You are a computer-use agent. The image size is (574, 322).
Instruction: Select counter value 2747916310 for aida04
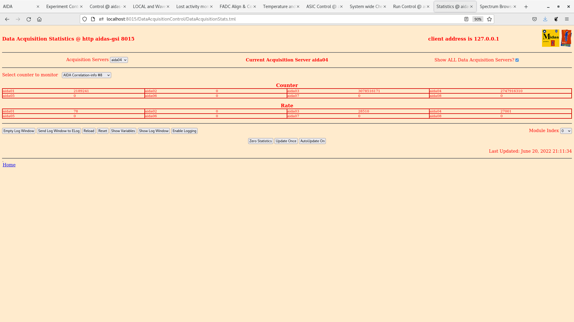512,91
